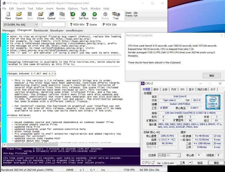The image size is (225, 172).
Task: Click the Tiger Lake-U codename value
Action: 169,100
